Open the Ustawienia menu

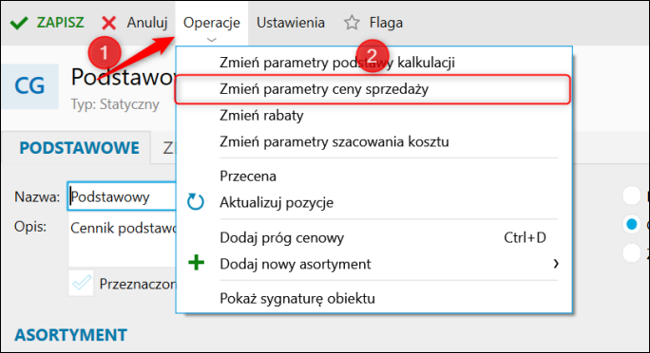point(290,23)
